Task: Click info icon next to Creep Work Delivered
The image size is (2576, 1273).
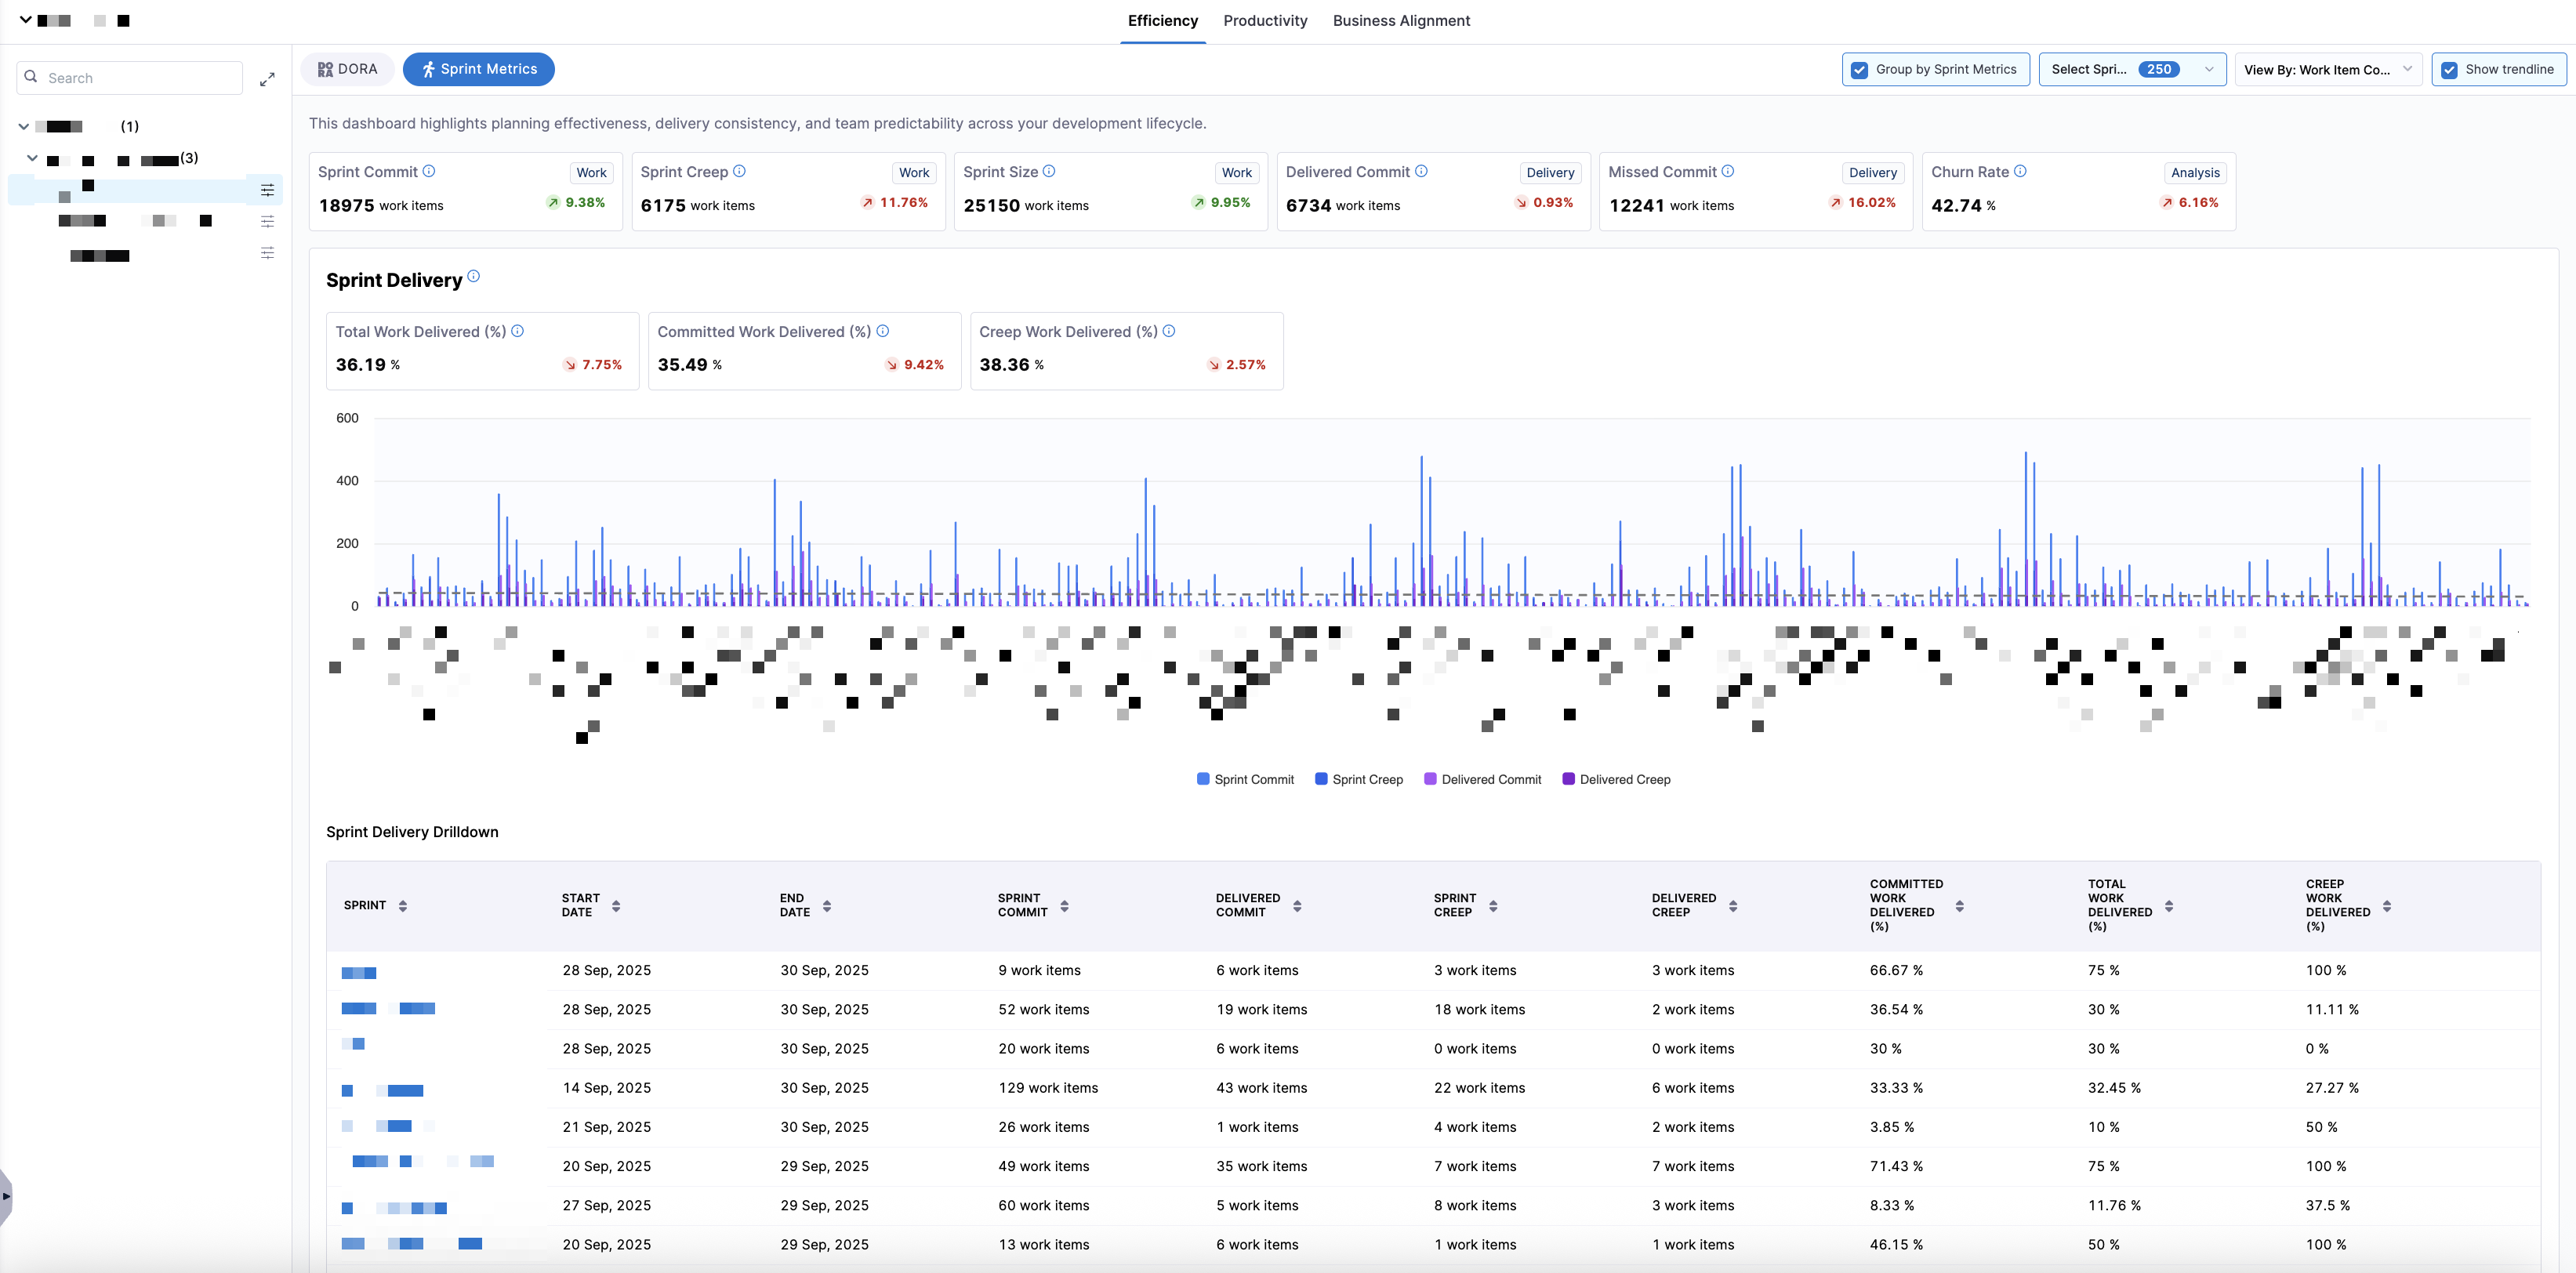Action: pos(1169,331)
